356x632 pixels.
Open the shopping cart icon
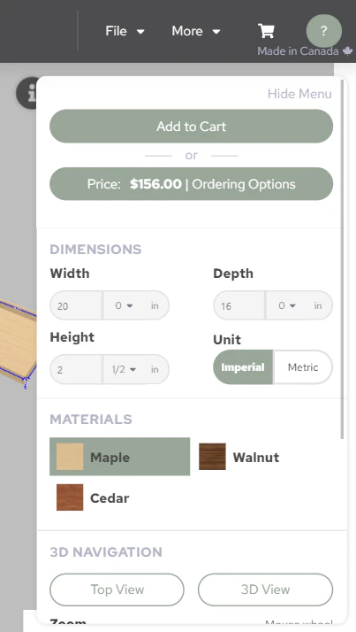point(266,31)
